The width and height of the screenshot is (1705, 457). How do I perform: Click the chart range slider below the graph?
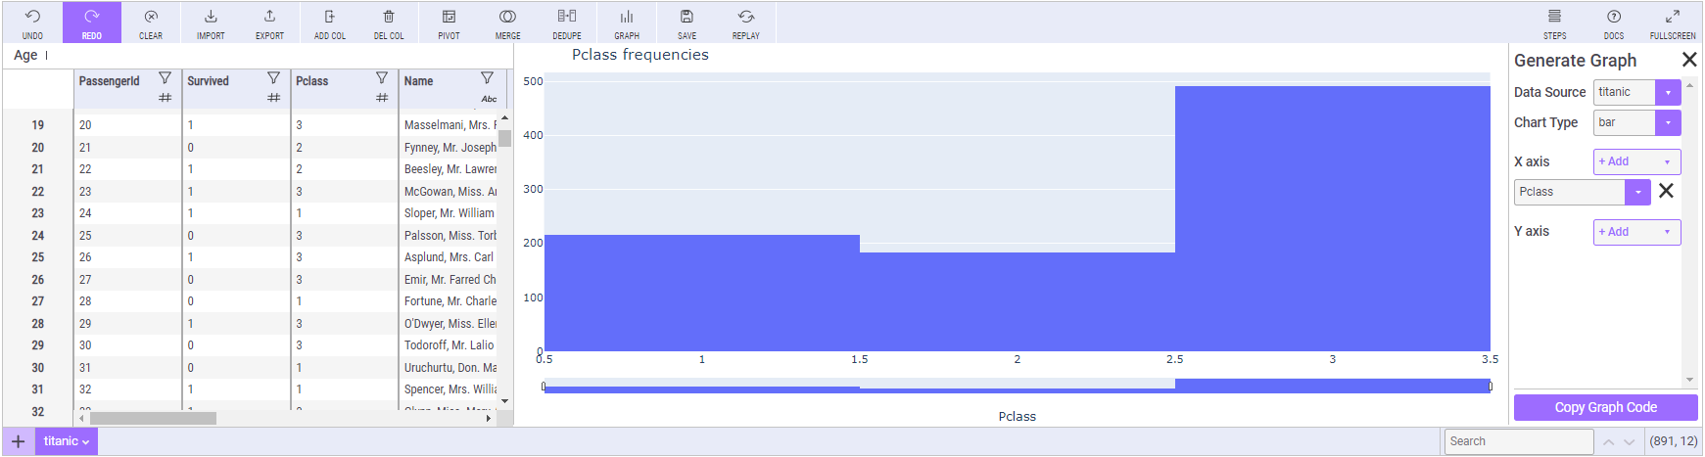click(x=1017, y=387)
